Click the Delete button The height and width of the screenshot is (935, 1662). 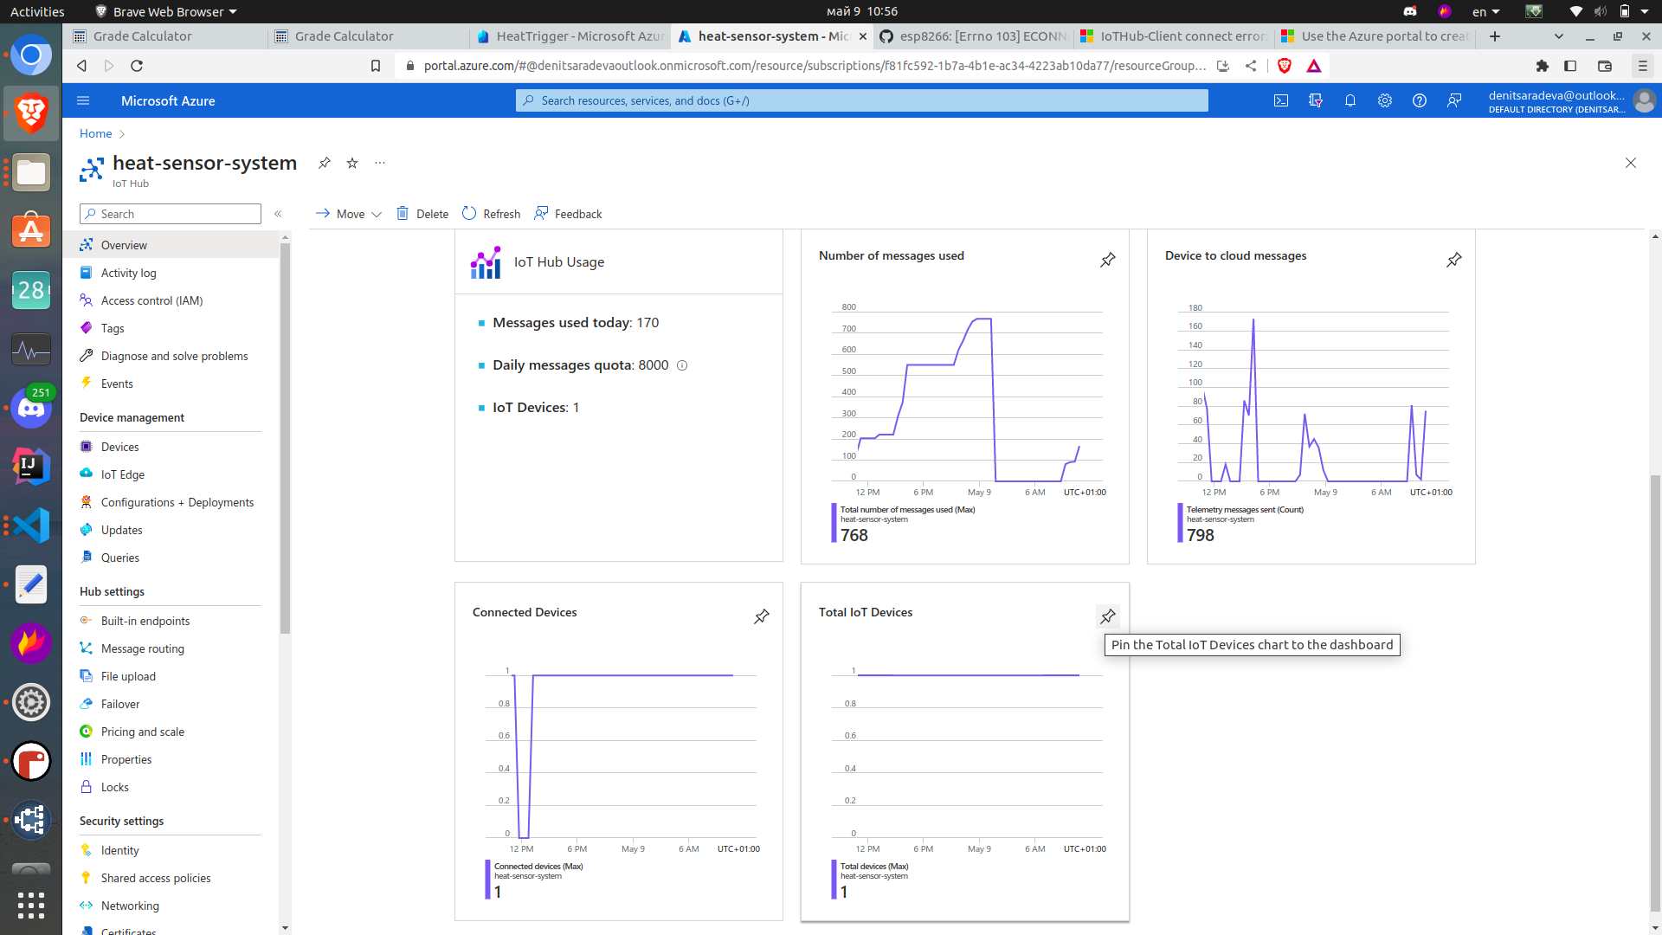422,214
